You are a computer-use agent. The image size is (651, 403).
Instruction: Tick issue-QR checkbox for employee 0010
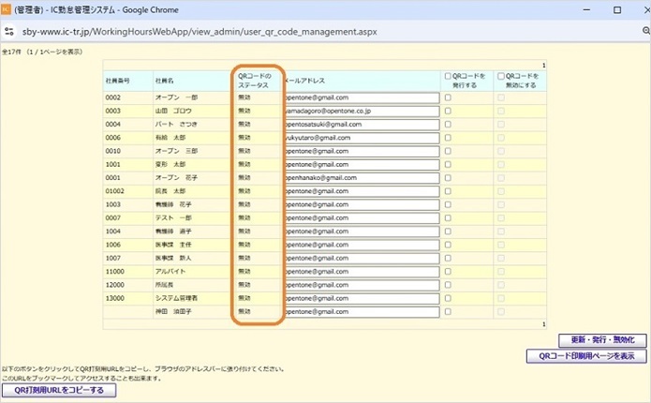pos(448,151)
